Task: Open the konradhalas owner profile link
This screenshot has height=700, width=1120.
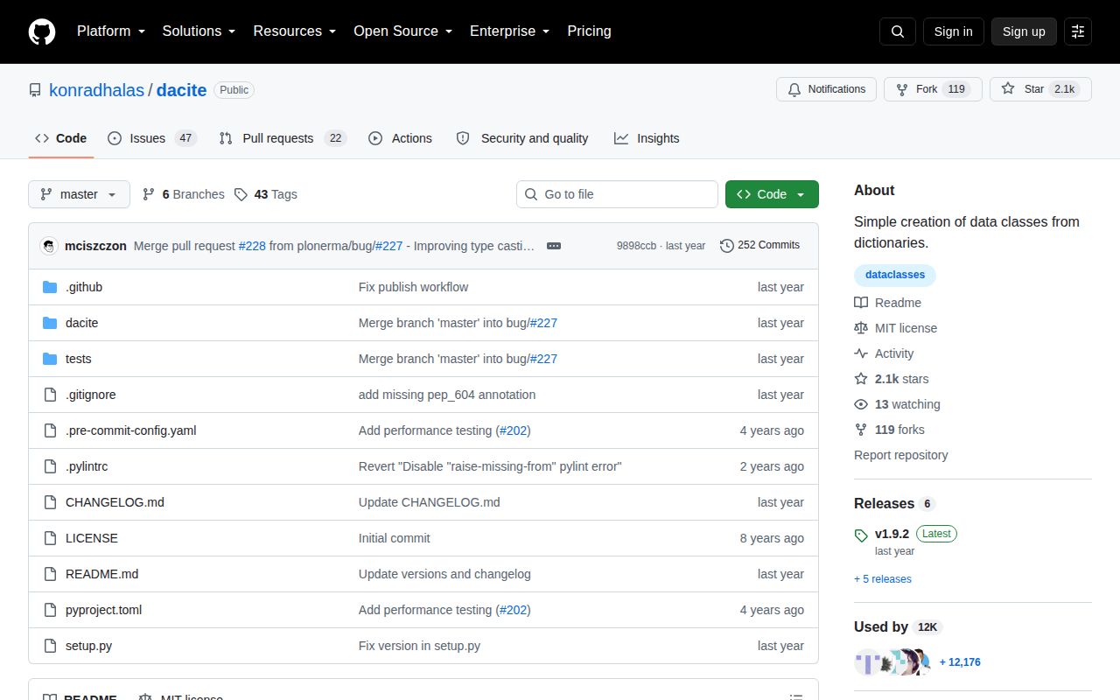Action: [x=96, y=90]
